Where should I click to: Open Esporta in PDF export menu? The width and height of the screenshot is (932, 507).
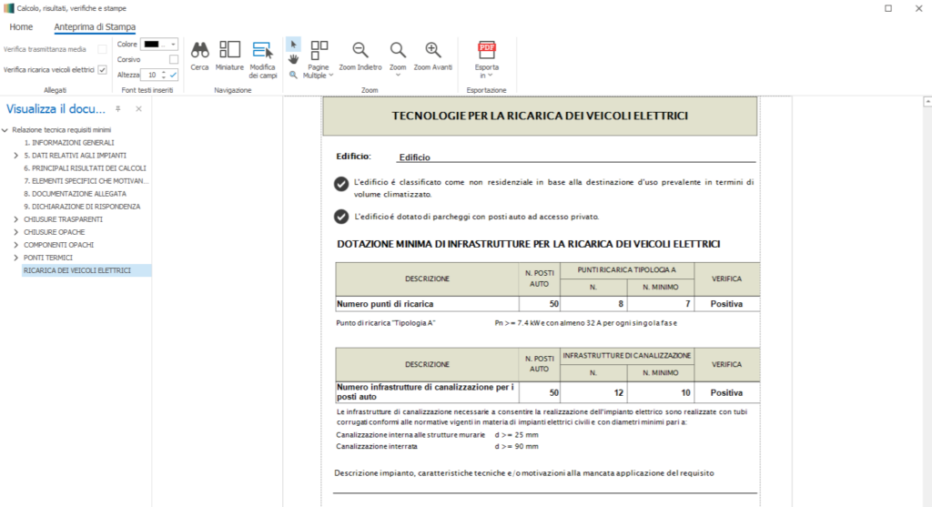pos(487,59)
